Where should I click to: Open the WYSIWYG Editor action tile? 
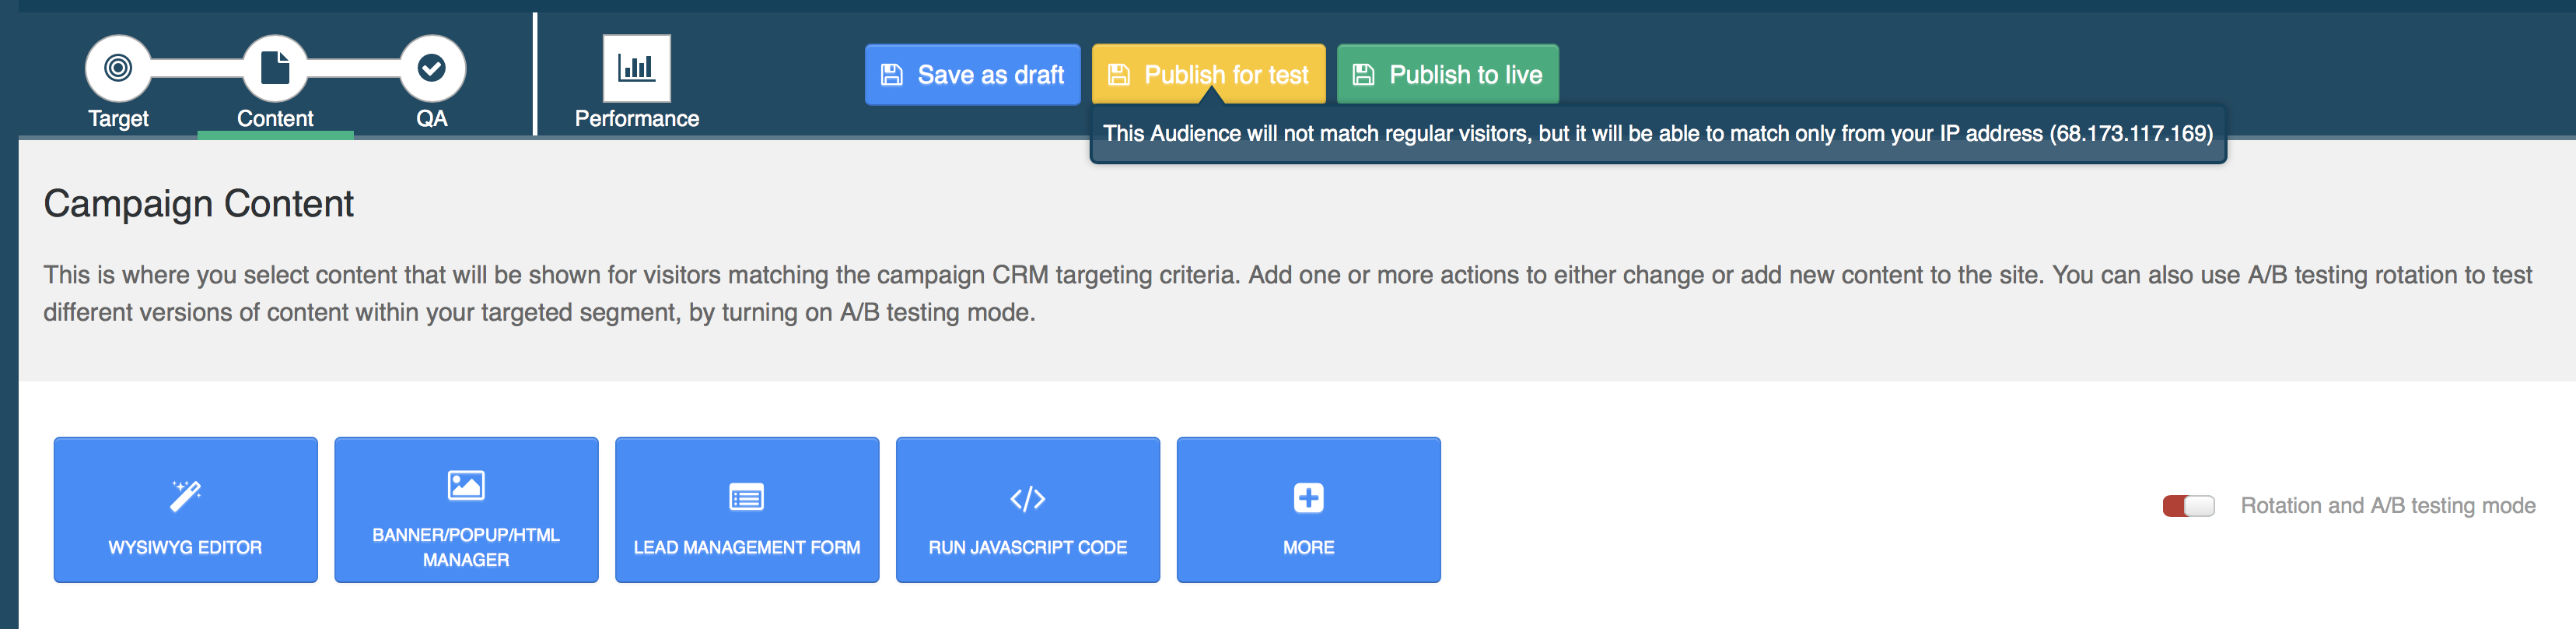tap(186, 509)
